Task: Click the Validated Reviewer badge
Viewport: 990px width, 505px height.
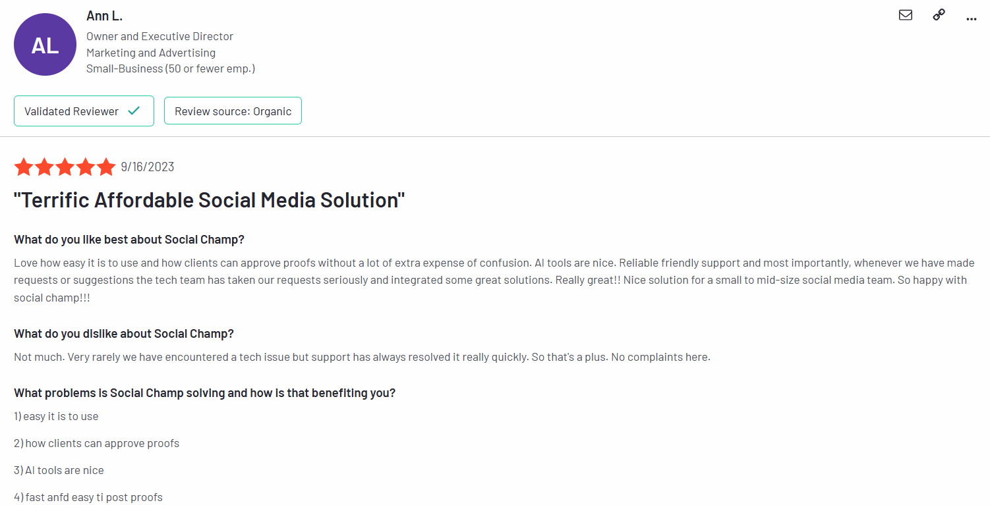Action: tap(84, 111)
